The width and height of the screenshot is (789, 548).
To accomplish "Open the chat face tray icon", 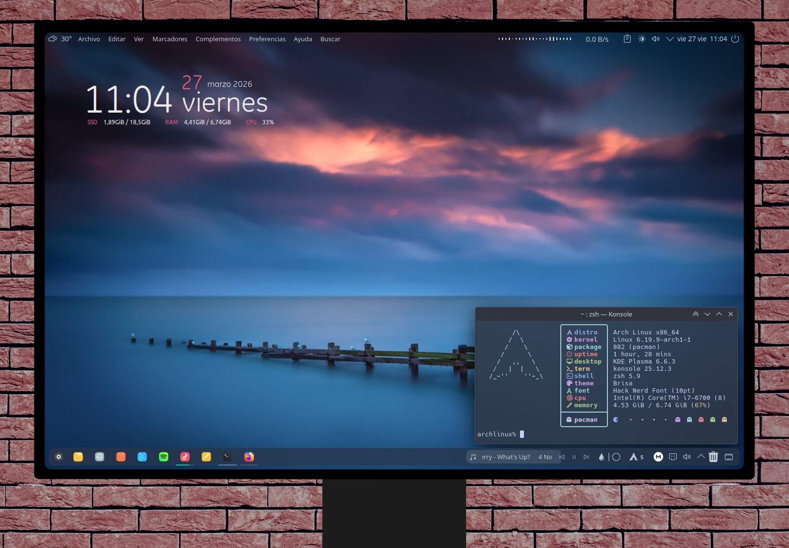I will click(673, 457).
